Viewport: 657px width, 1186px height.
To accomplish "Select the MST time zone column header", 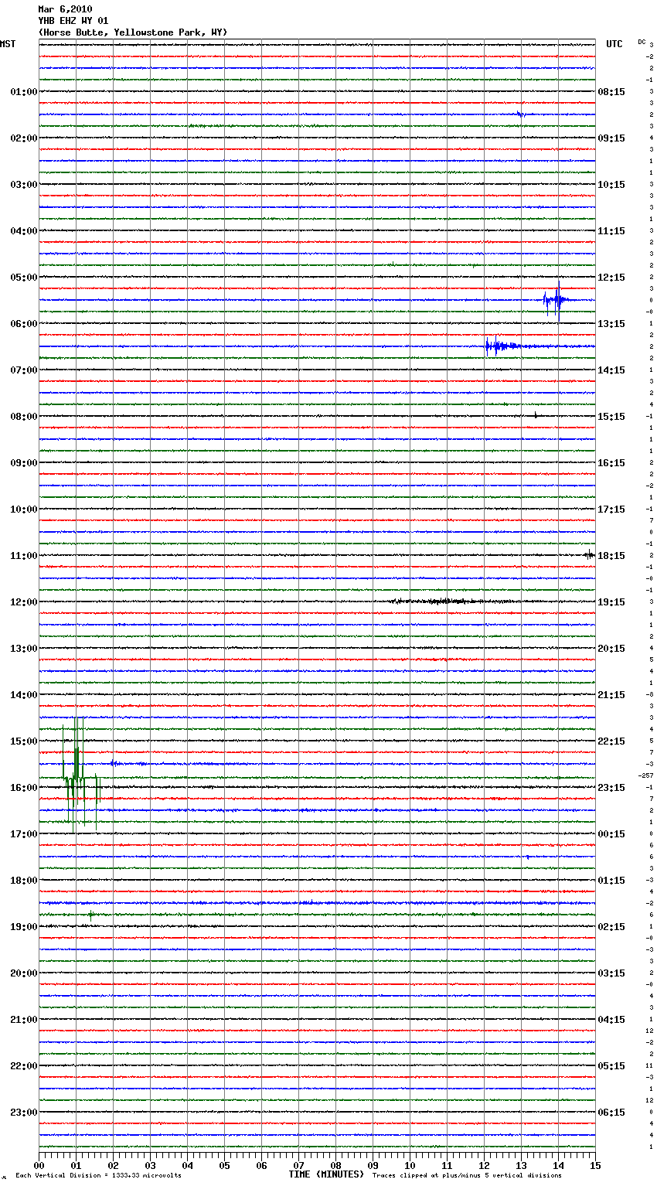I will pos(8,44).
